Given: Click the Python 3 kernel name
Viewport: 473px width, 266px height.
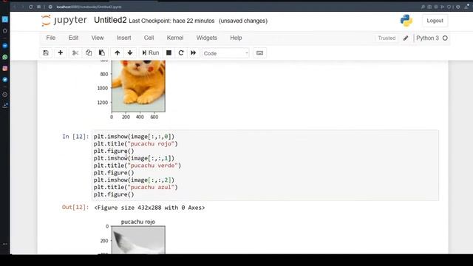Looking at the screenshot, I should coord(427,38).
